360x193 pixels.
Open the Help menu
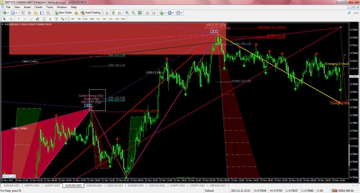[73, 7]
